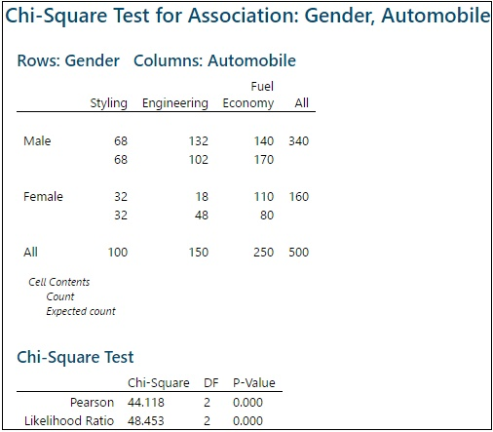Click the Likelihood Ratio row P-Value 0.000
This screenshot has width=493, height=432.
click(x=247, y=421)
